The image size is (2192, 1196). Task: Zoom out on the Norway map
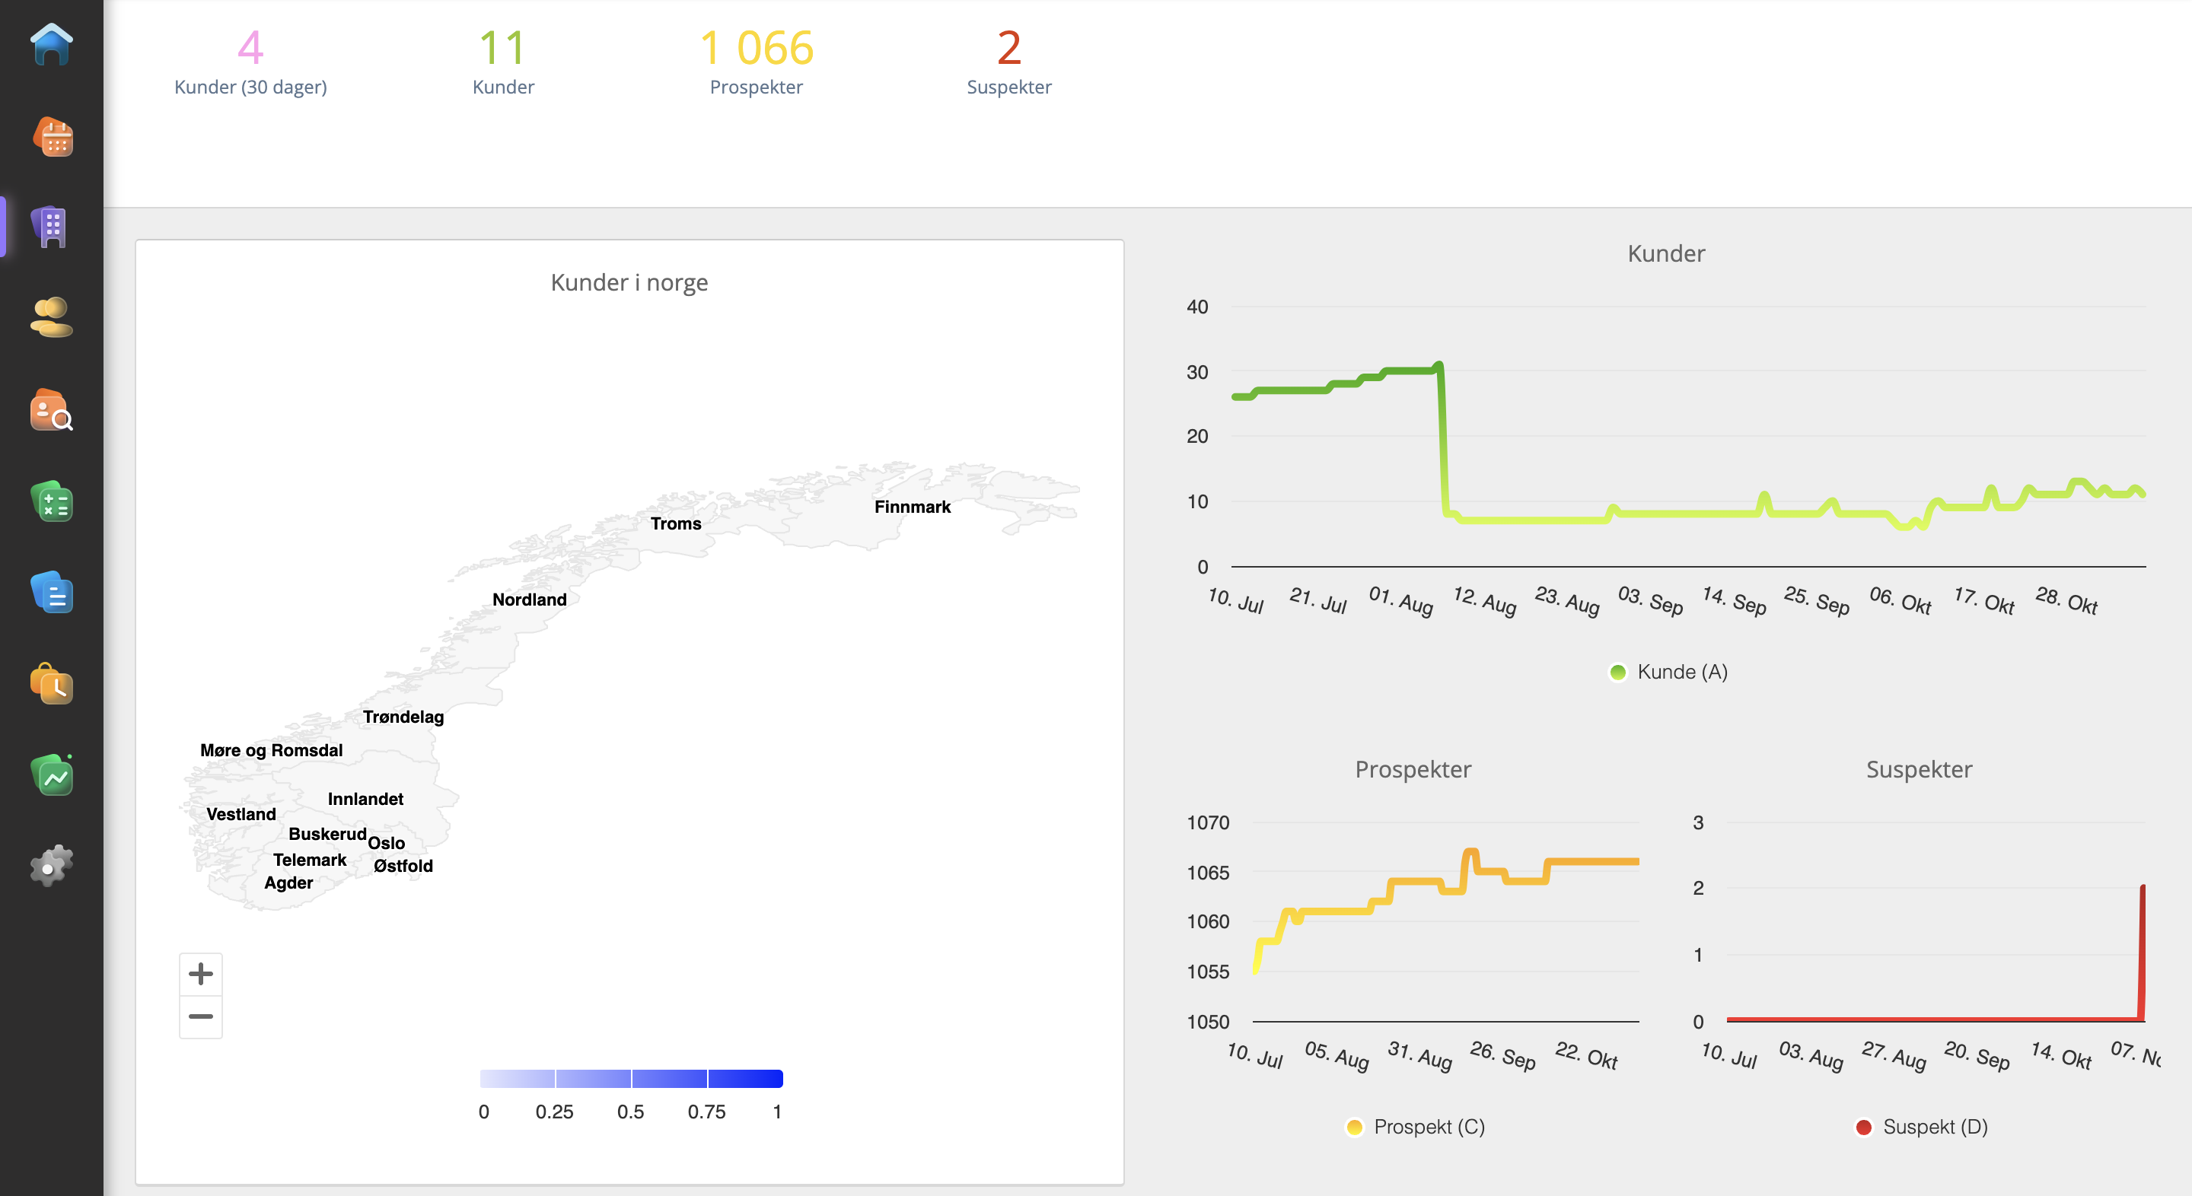tap(201, 1016)
